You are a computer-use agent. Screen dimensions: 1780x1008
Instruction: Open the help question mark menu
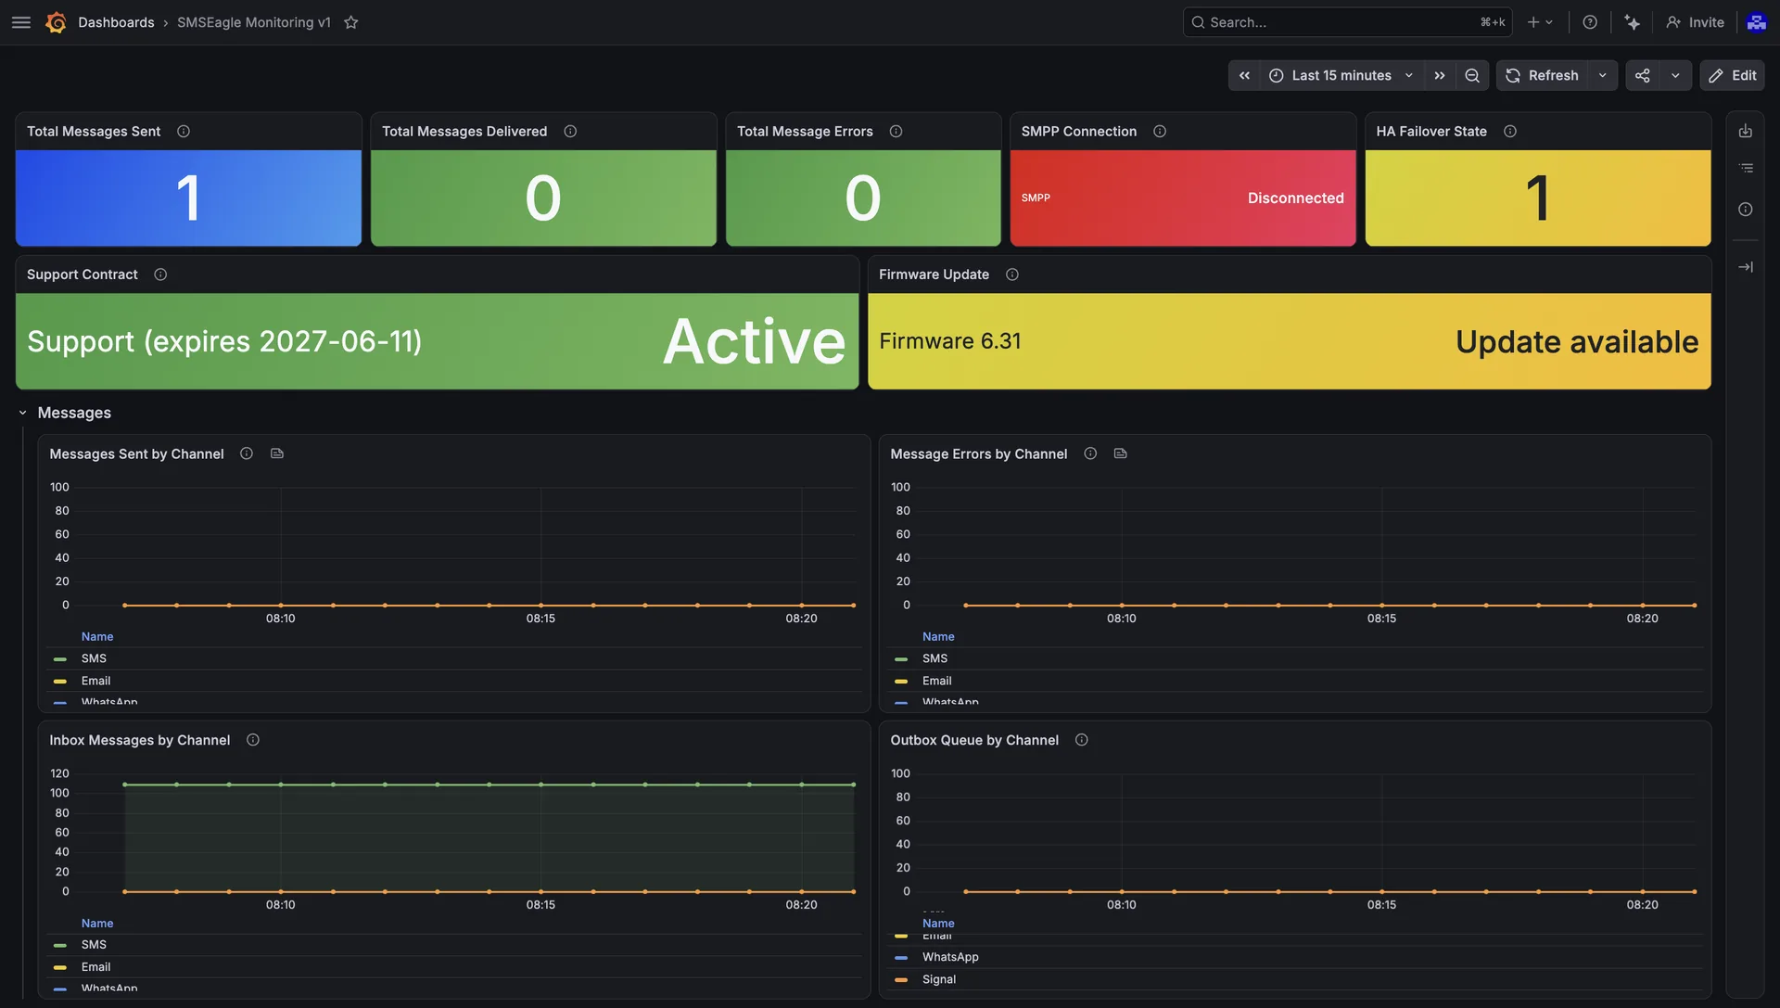coord(1590,22)
